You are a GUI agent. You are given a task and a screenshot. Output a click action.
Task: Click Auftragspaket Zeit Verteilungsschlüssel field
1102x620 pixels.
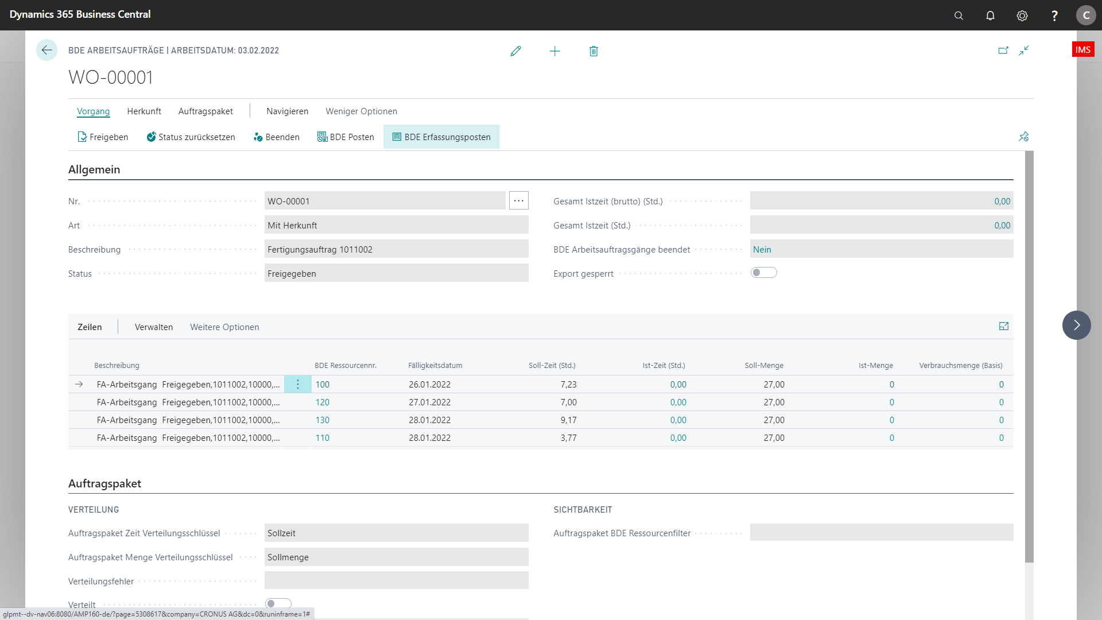click(397, 533)
